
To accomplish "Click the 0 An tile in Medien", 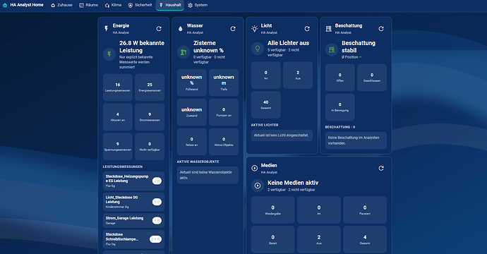I will tap(318, 210).
